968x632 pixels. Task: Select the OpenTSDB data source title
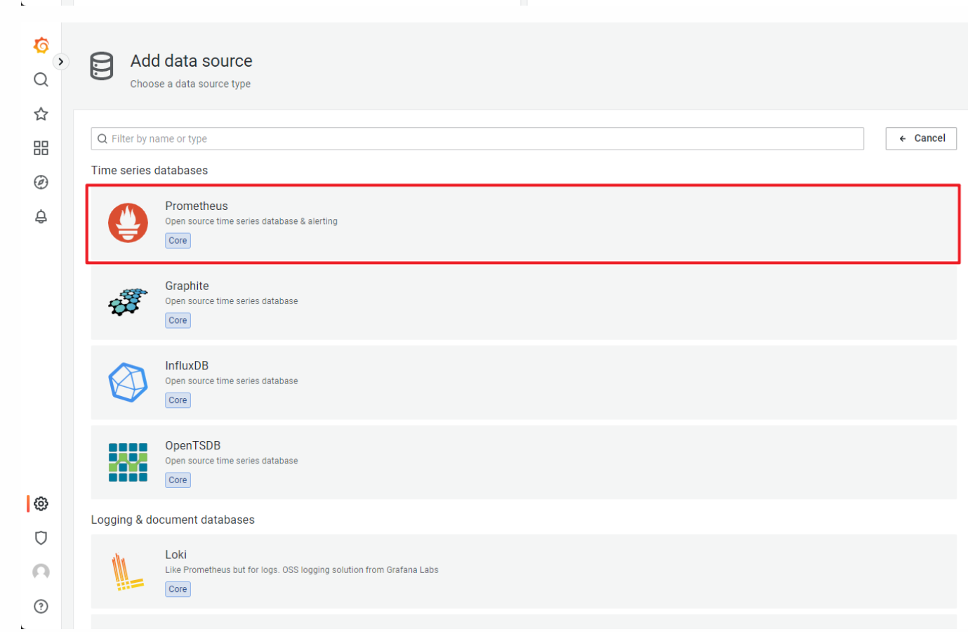point(193,446)
